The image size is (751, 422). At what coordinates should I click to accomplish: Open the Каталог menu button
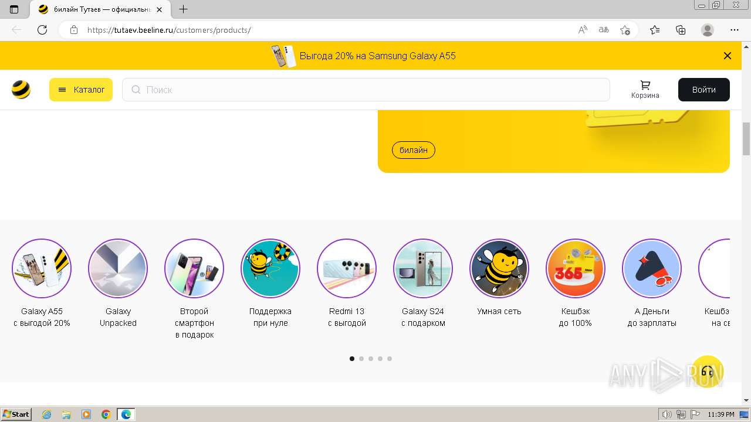point(81,90)
